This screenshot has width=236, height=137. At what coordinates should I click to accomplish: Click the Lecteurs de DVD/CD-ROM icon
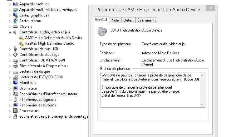(15, 77)
